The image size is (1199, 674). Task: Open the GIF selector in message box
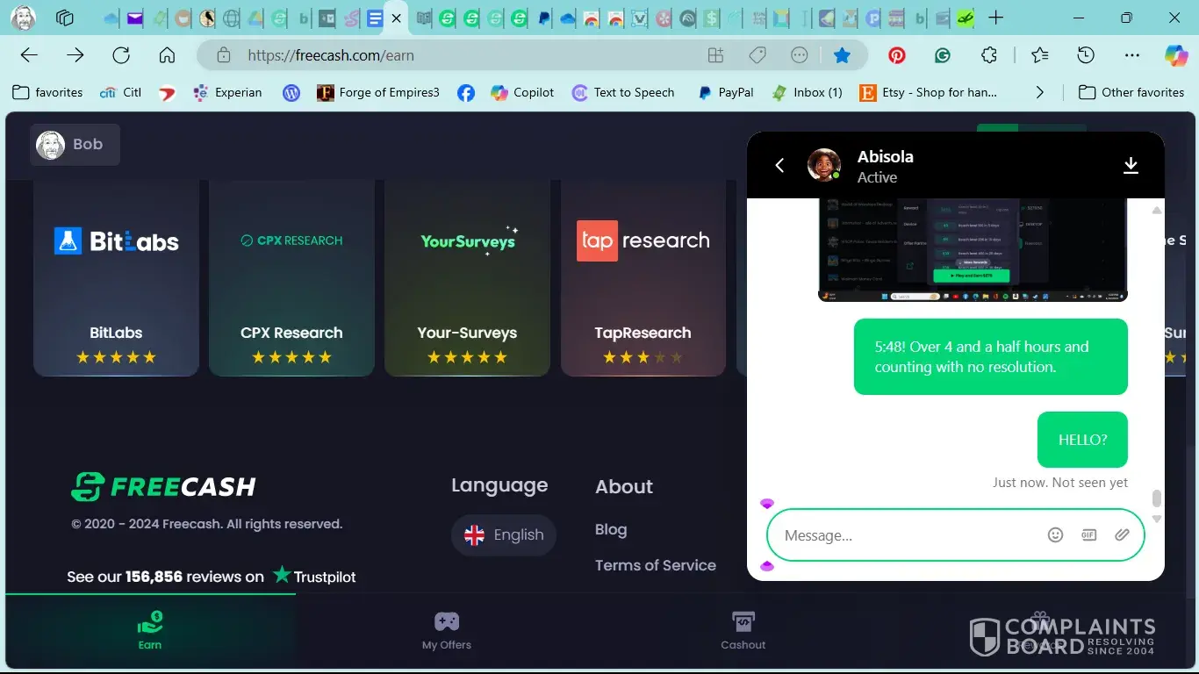point(1088,534)
